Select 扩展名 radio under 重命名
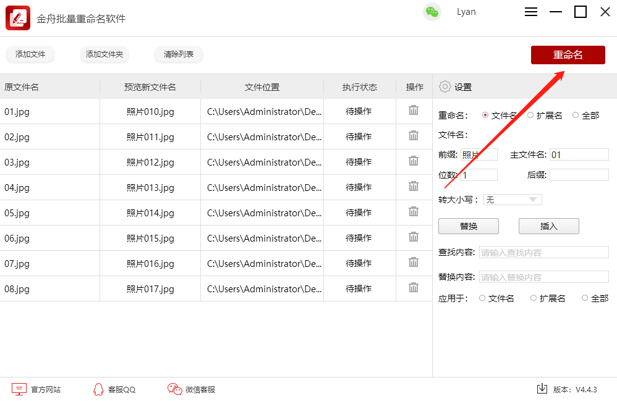 [530, 115]
